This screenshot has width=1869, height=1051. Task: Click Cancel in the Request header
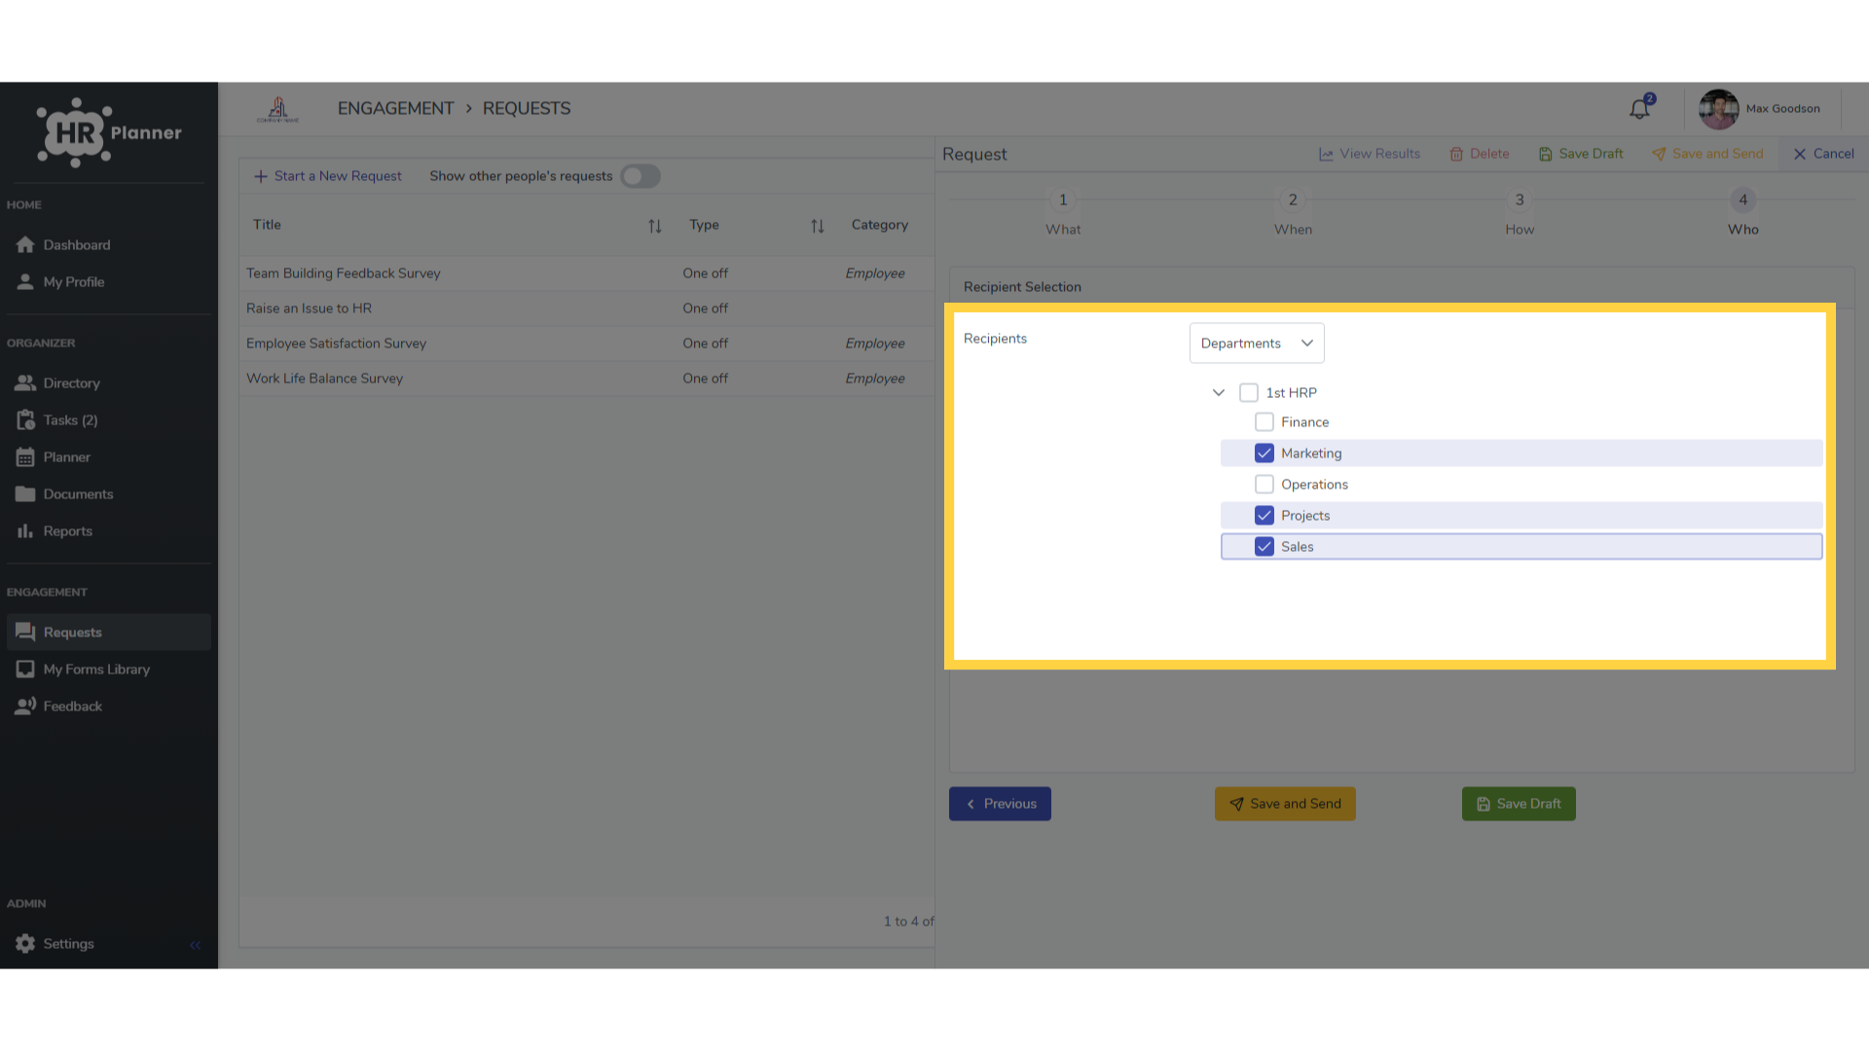click(1823, 154)
